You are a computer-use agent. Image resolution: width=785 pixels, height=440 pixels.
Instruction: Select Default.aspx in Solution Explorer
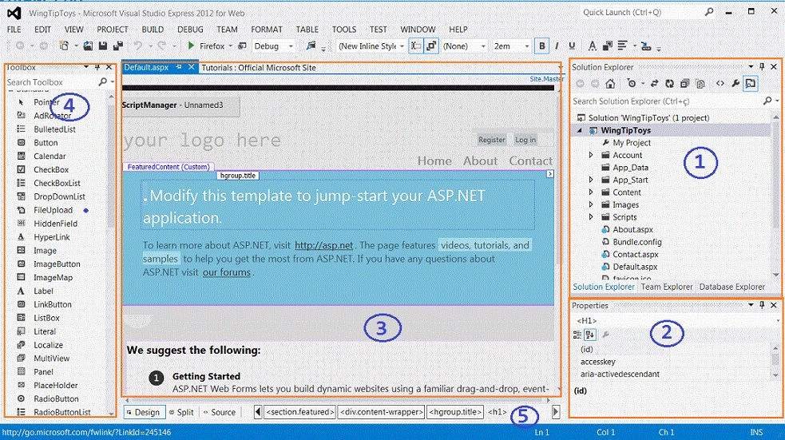(x=634, y=267)
